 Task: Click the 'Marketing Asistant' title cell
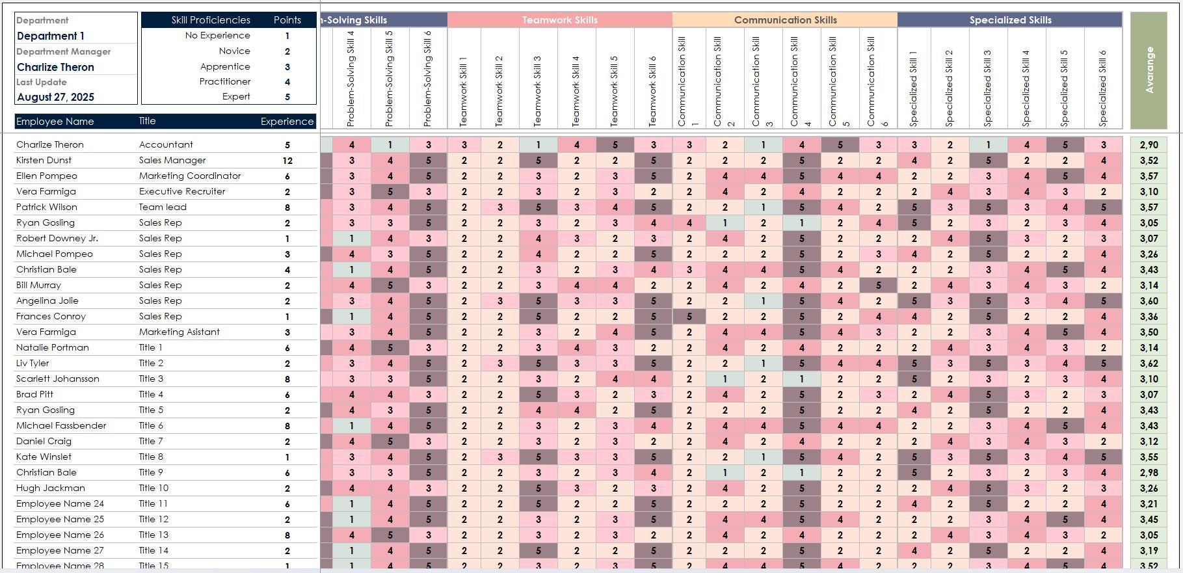179,332
